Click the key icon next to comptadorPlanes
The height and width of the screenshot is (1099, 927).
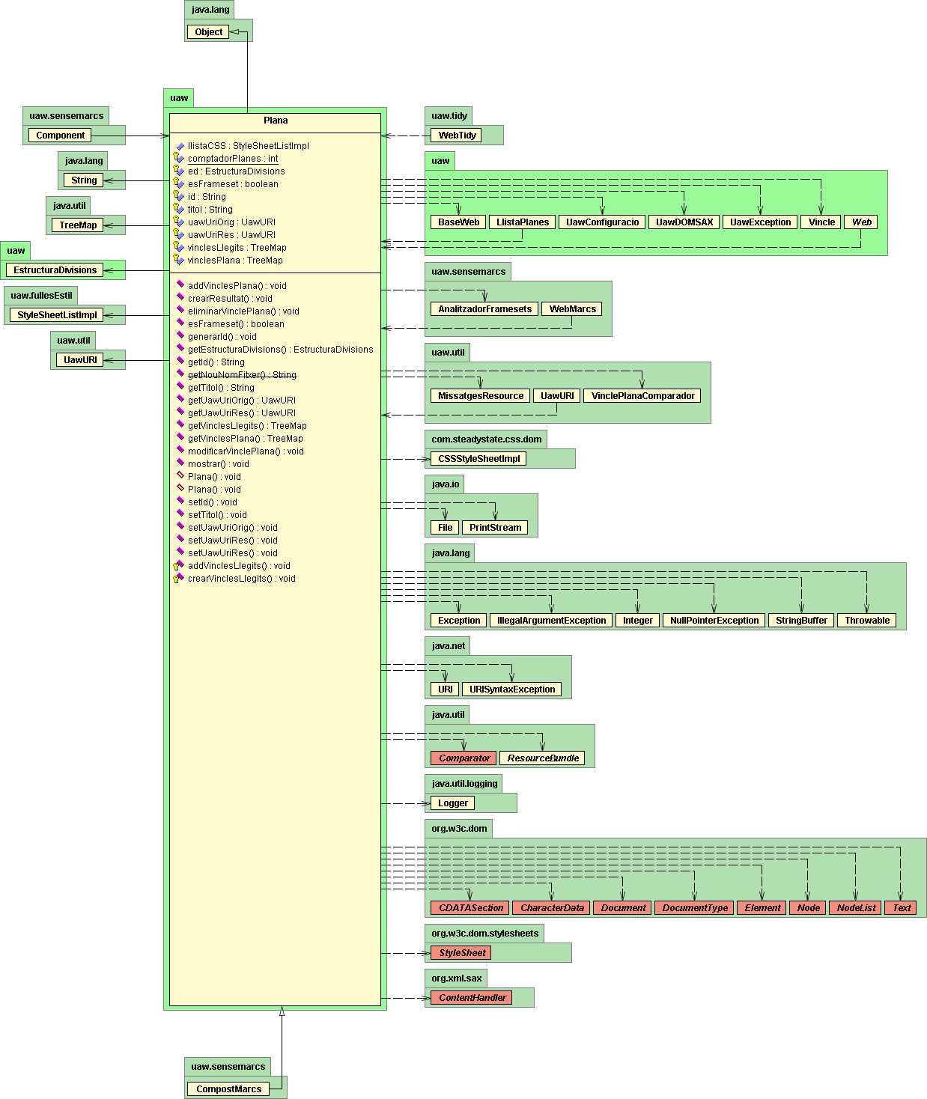(x=178, y=158)
